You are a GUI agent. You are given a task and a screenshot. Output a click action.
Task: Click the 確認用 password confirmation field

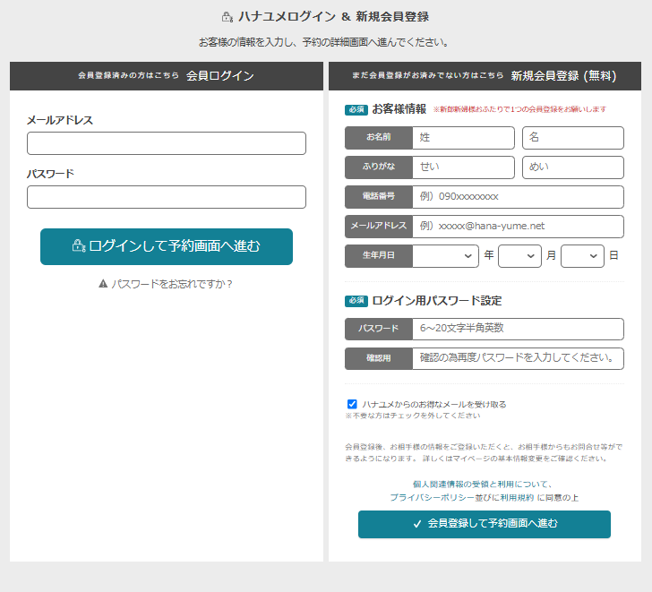pyautogui.click(x=518, y=358)
